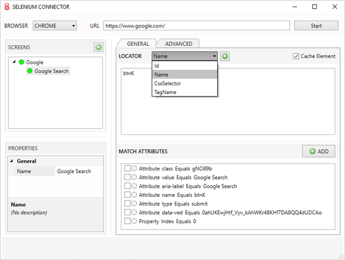
Task: Check the Attribute type Equals submit box
Action: point(127,204)
